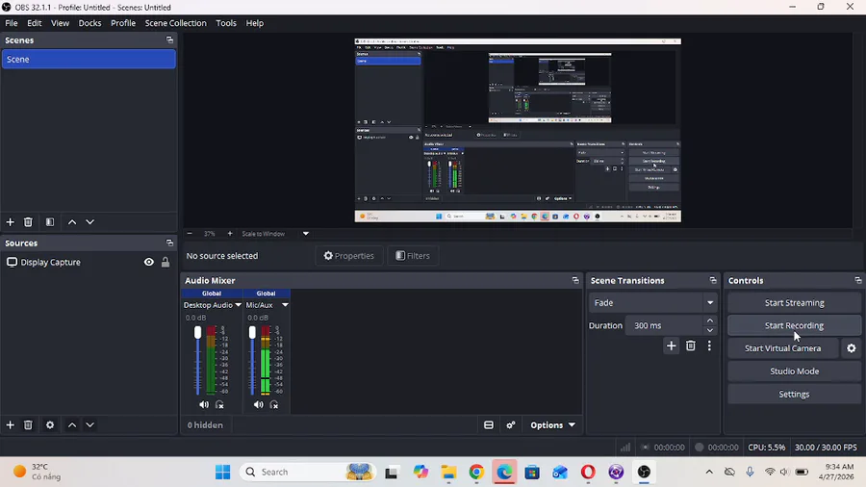This screenshot has width=866, height=487.
Task: Open Audio Mixer Options dropdown
Action: [552, 425]
